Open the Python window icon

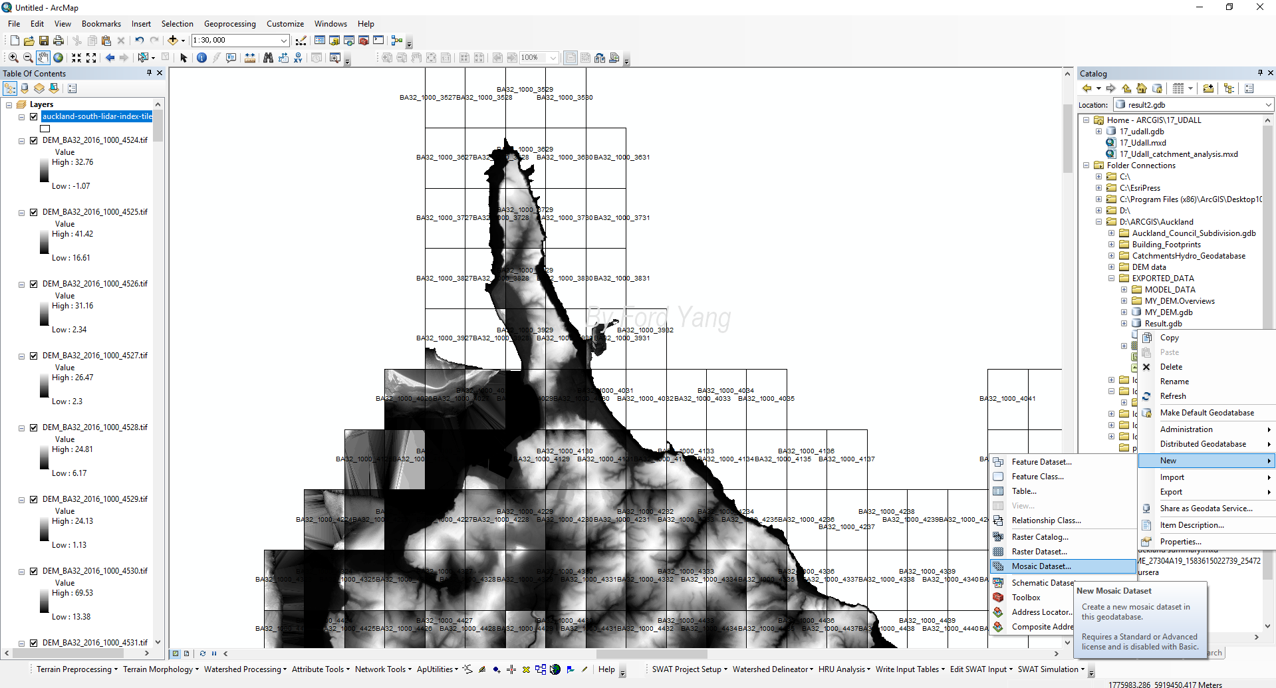click(378, 41)
